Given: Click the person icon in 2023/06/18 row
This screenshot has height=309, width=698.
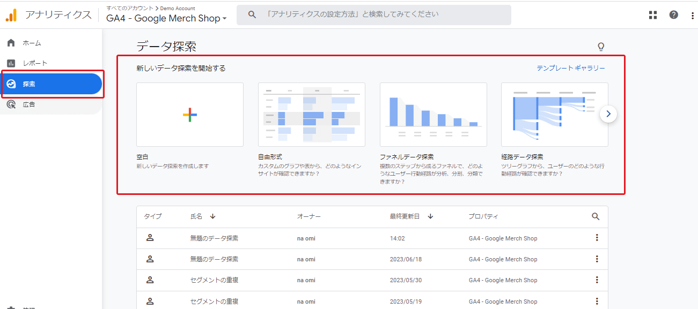Looking at the screenshot, I should (150, 259).
